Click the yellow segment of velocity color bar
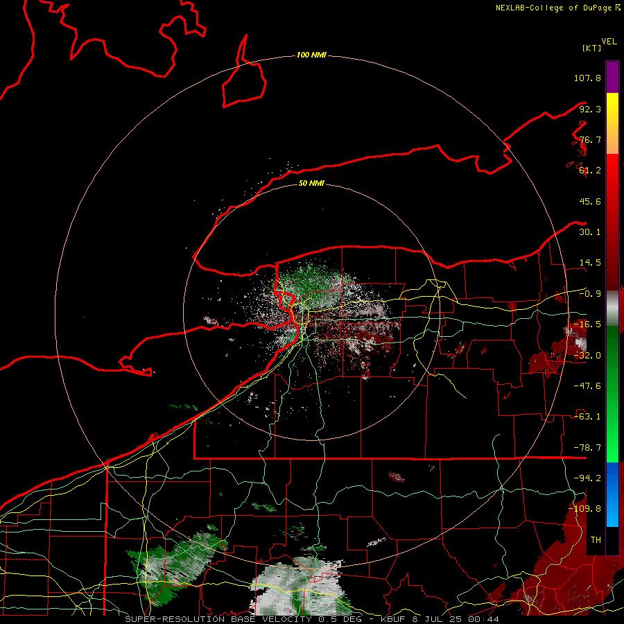The width and height of the screenshot is (624, 624). click(x=612, y=107)
